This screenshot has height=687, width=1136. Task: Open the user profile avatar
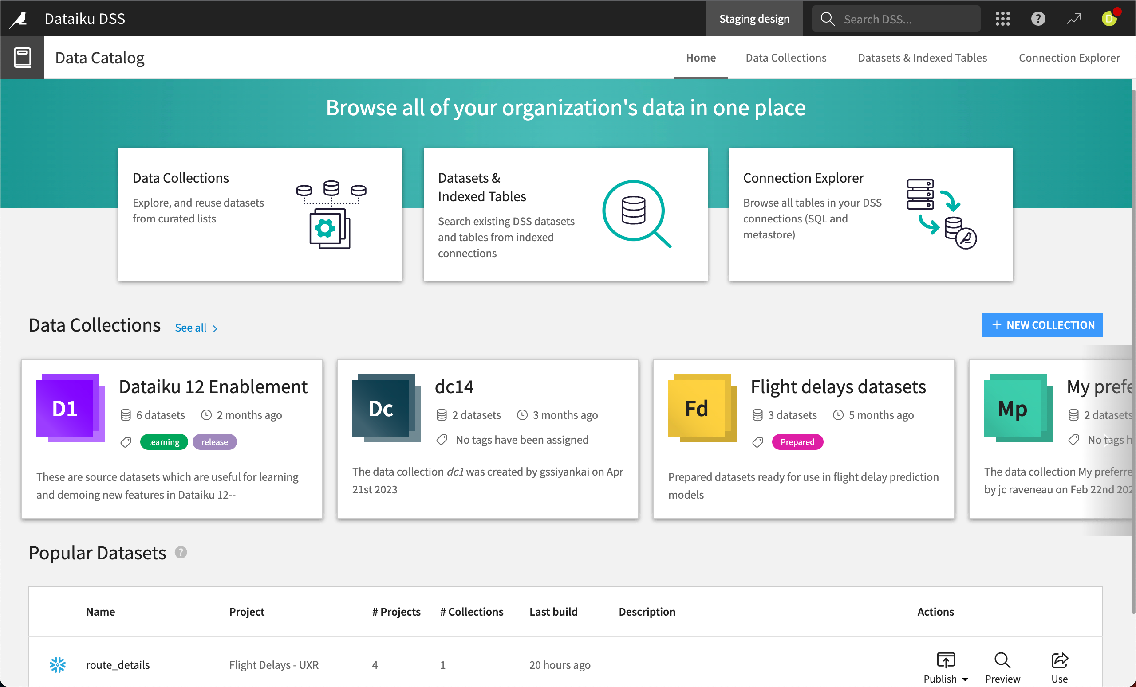pyautogui.click(x=1109, y=19)
